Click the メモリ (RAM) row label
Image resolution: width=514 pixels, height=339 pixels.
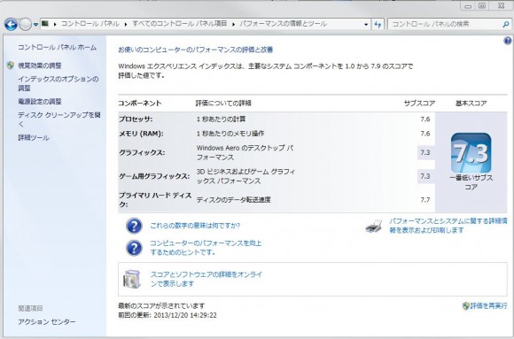coord(141,134)
